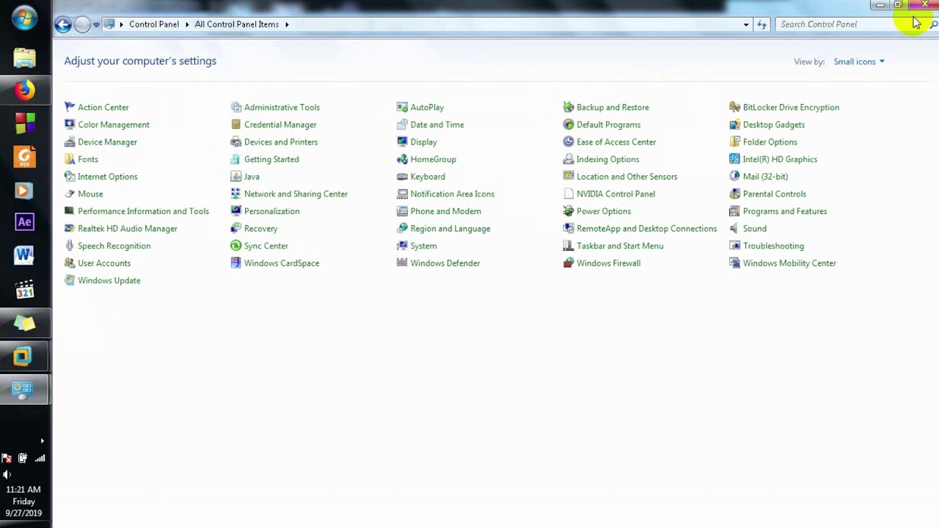This screenshot has width=939, height=528.
Task: Open the Sound speaker icon
Action: pos(734,228)
